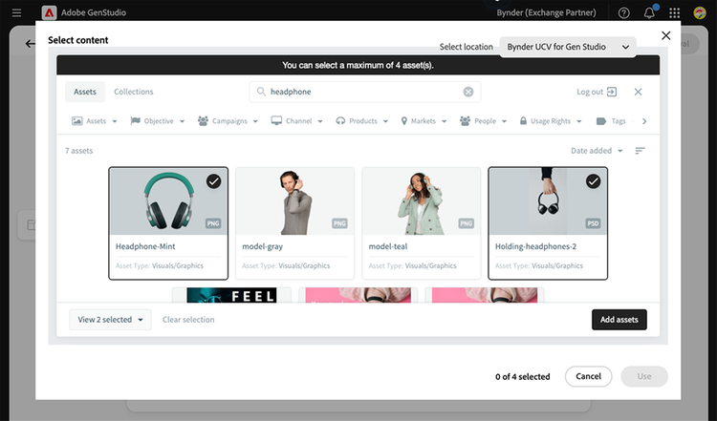Select the FEEL banner asset thumbnail
Image resolution: width=717 pixels, height=421 pixels.
click(x=232, y=295)
